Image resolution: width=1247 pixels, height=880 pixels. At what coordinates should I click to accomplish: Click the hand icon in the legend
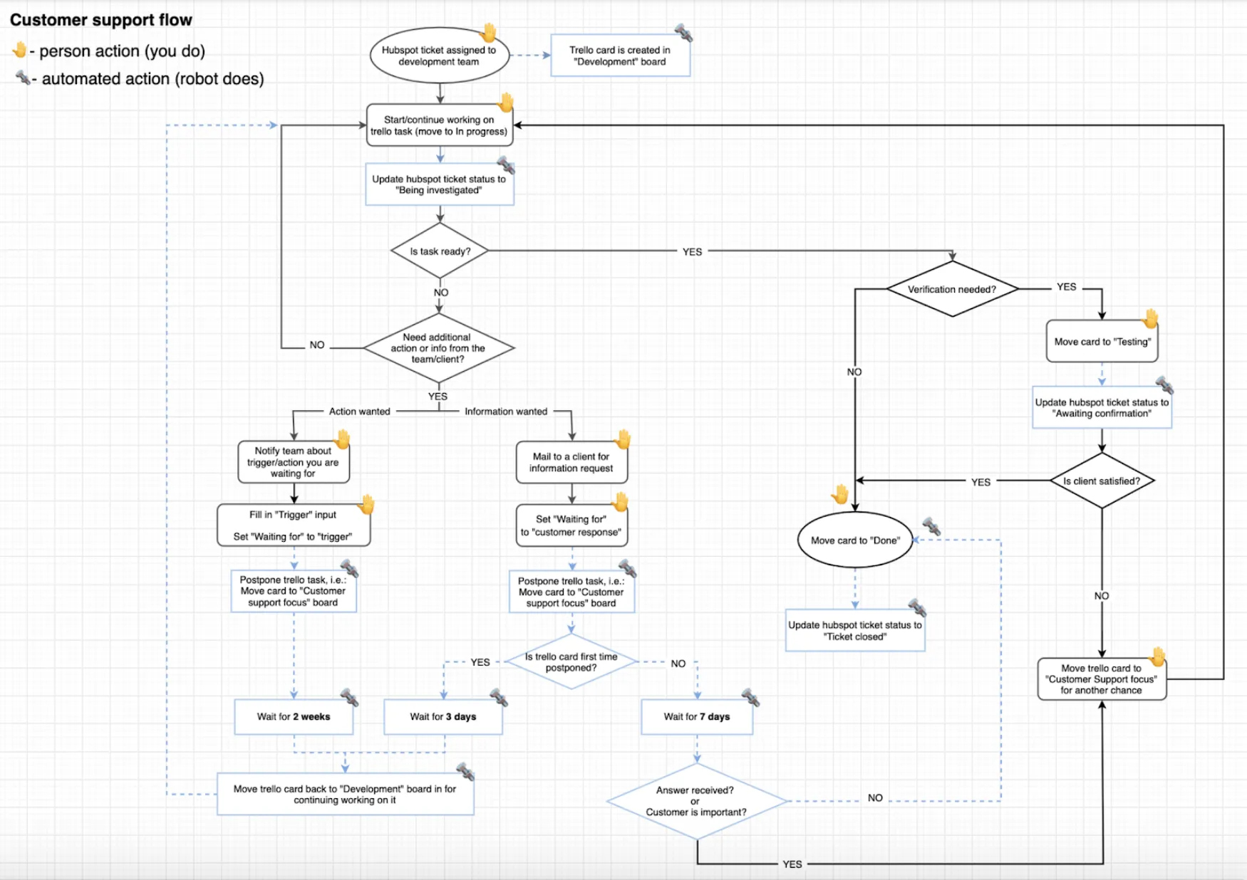click(19, 51)
